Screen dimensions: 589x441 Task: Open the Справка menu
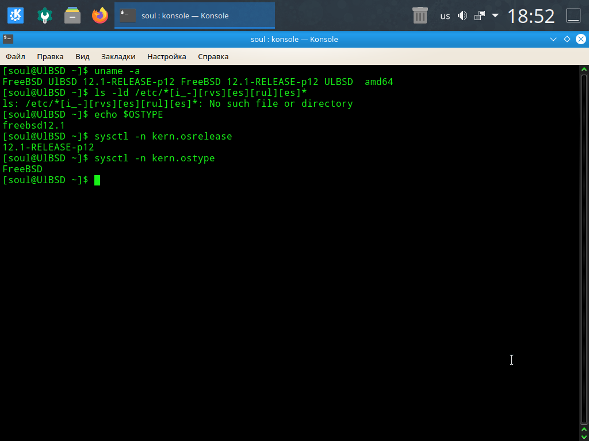[x=213, y=57]
